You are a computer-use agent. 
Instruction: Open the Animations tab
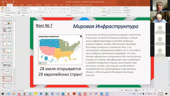click(x=39, y=5)
